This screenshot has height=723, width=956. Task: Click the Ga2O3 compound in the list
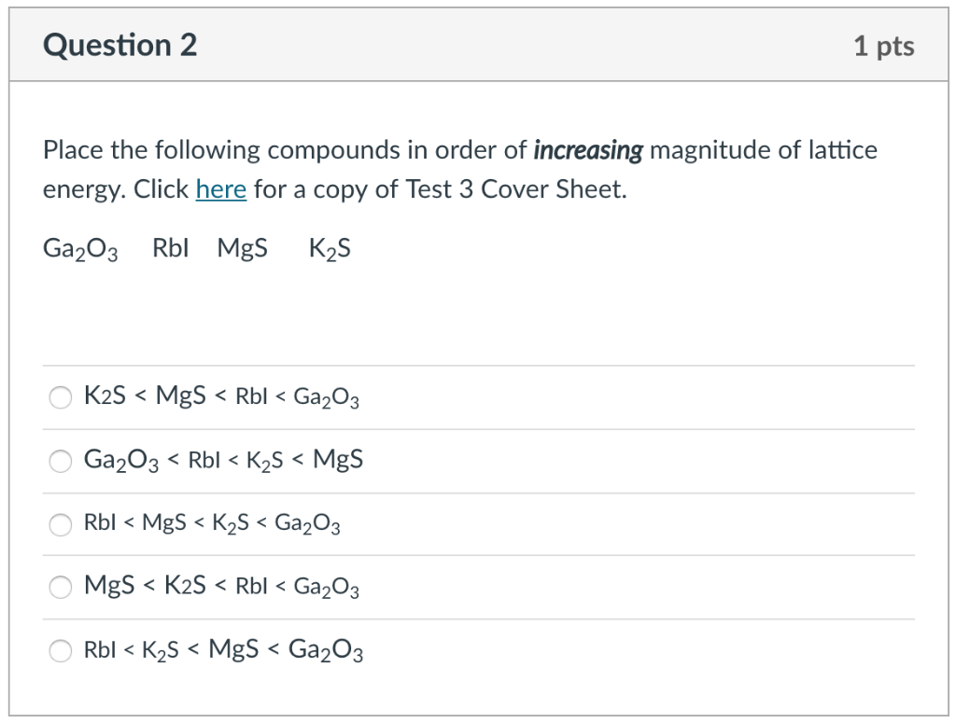pos(80,247)
